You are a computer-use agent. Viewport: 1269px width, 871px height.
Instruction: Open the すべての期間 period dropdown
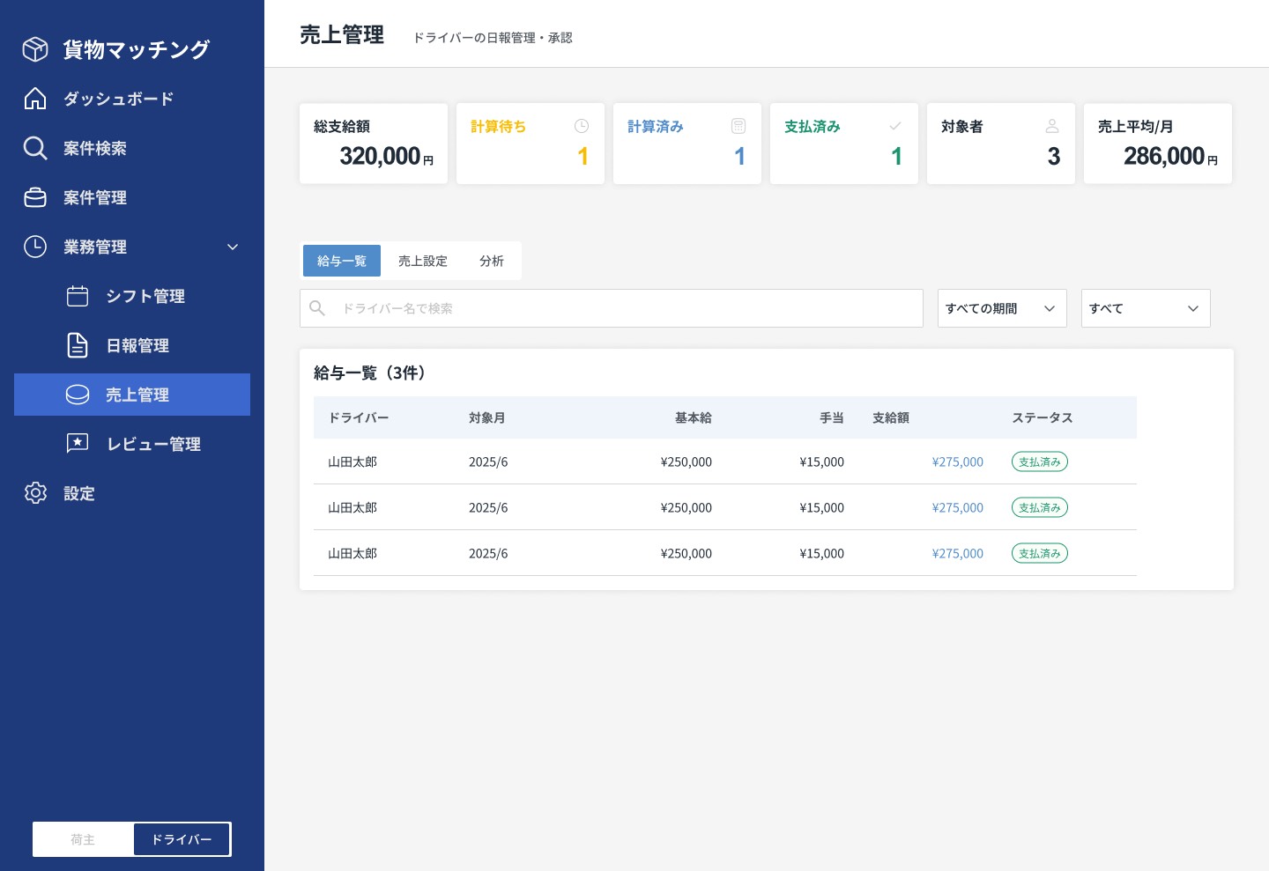point(1001,308)
